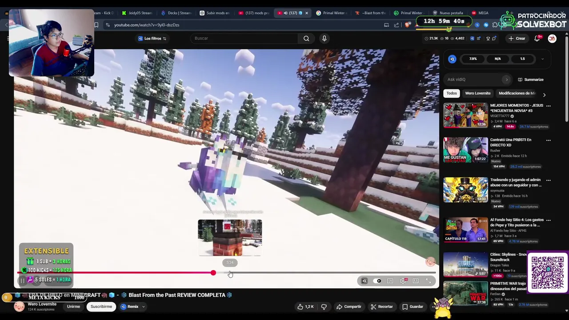Click the vidIQ logo in score panel
The width and height of the screenshot is (569, 320).
[452, 59]
